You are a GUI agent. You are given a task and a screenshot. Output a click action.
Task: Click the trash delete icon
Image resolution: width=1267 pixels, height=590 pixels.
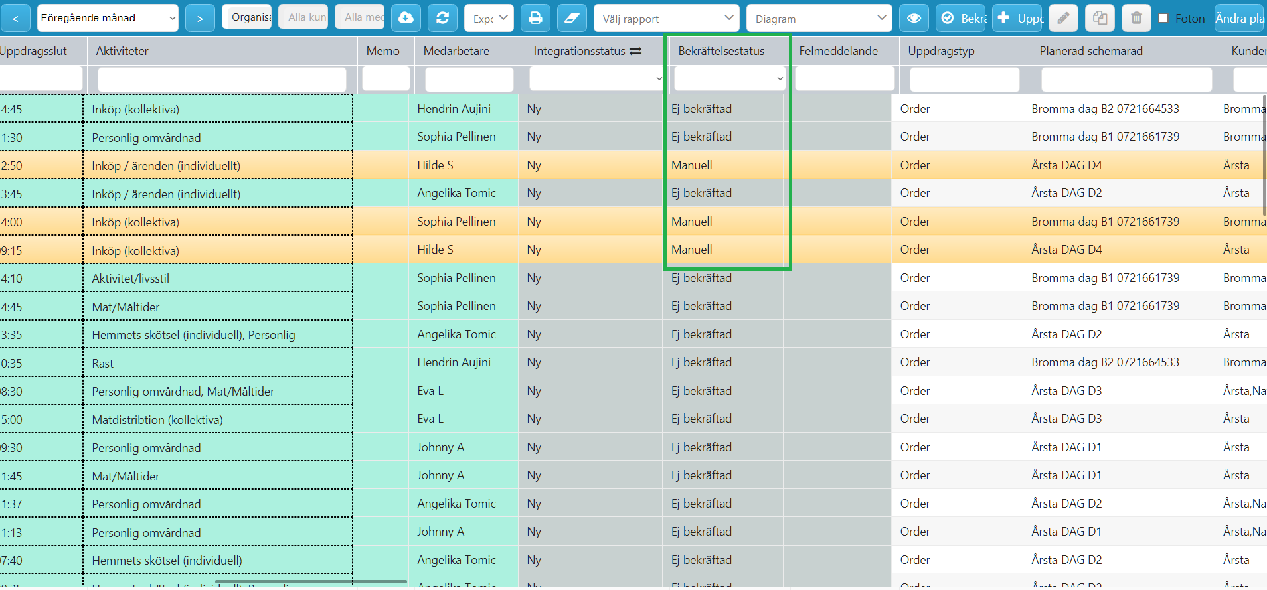coord(1136,18)
